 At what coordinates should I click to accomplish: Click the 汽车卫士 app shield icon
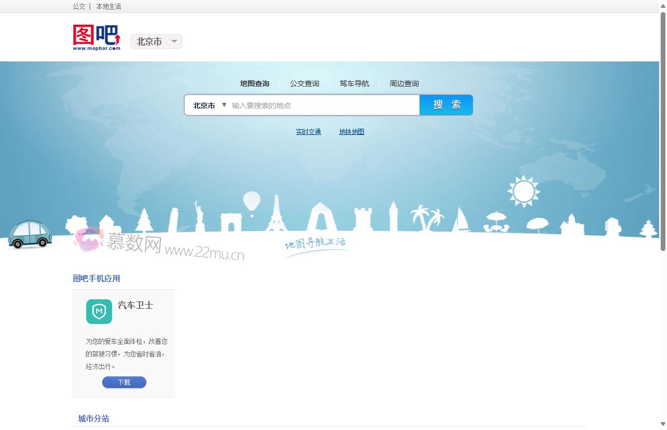pyautogui.click(x=99, y=311)
